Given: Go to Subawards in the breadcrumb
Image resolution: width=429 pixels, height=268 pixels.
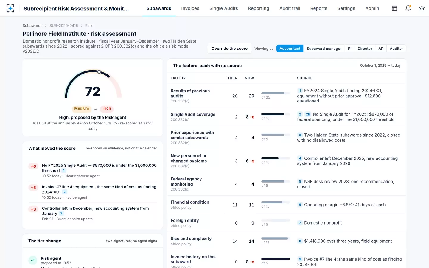Looking at the screenshot, I should [x=32, y=26].
